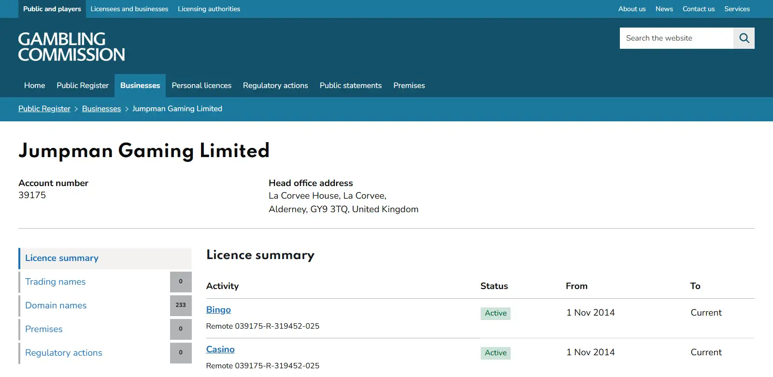The width and height of the screenshot is (773, 377).
Task: Switch to Public and players tab
Action: coord(52,9)
